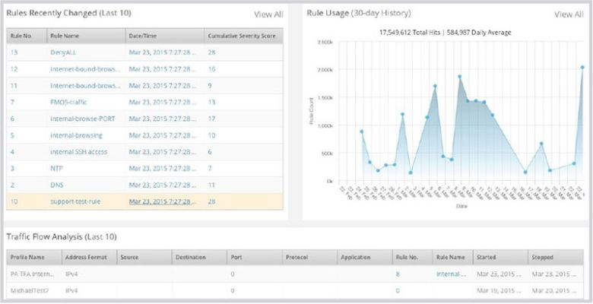Click rule number 8 in Traffic Flow Analysis
Viewport: 593px width, 304px height.
[x=398, y=274]
